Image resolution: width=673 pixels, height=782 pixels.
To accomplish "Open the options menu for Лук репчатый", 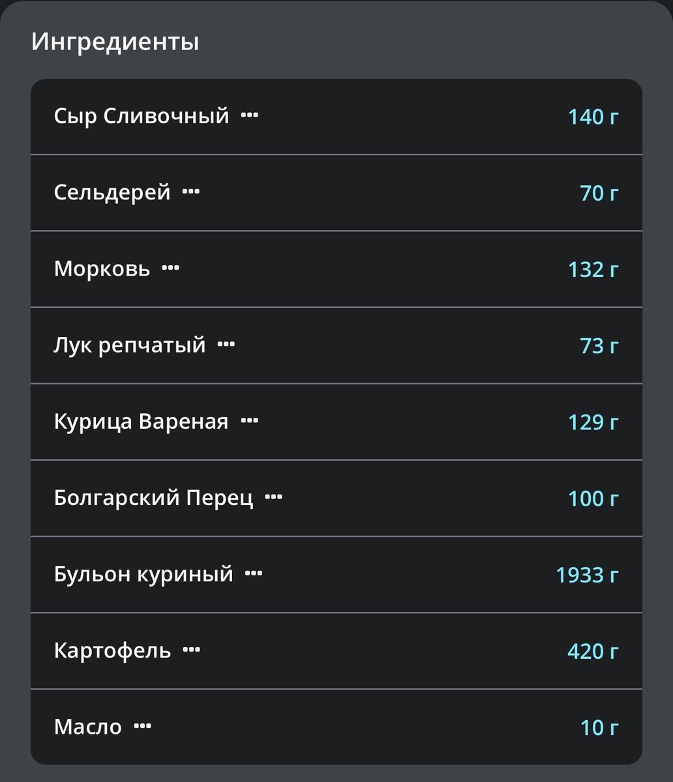I will click(x=226, y=345).
